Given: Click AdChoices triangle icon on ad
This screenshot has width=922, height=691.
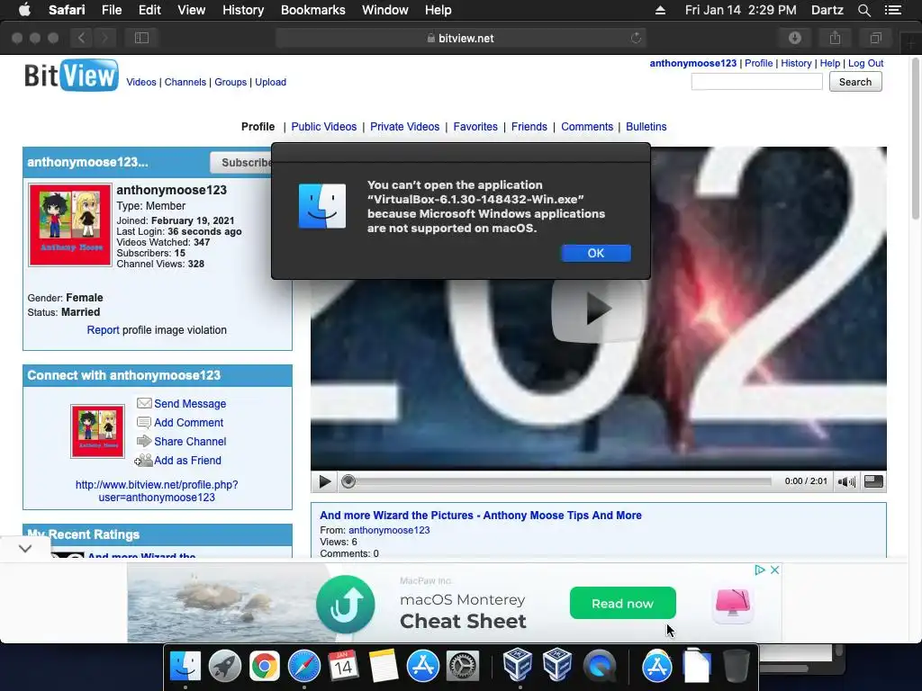Looking at the screenshot, I should click(x=759, y=570).
